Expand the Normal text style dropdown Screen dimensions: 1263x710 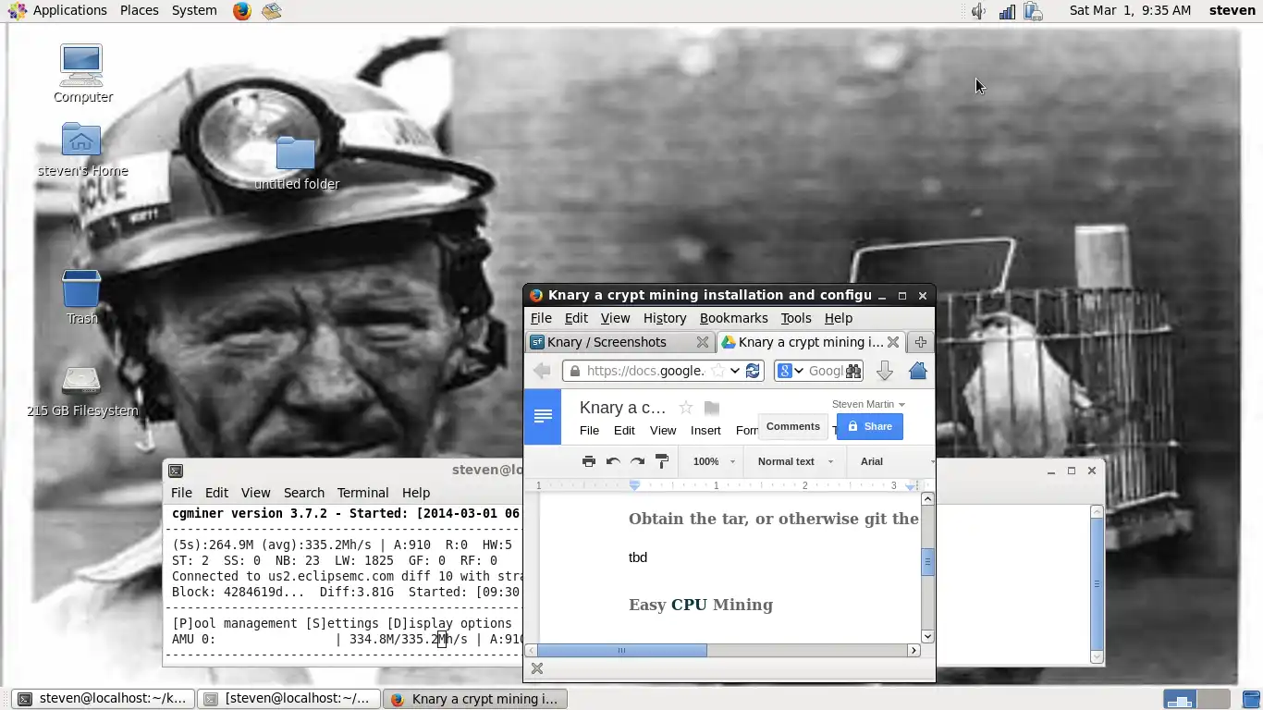click(794, 461)
